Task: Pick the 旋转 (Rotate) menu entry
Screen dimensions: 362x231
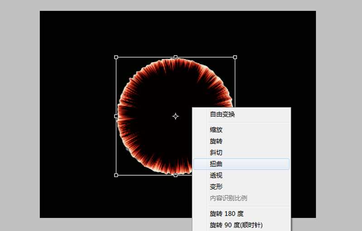Action: click(216, 141)
